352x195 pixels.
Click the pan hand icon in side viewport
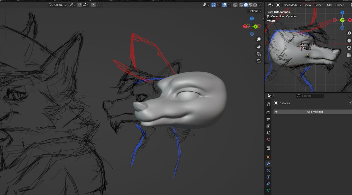point(349,41)
